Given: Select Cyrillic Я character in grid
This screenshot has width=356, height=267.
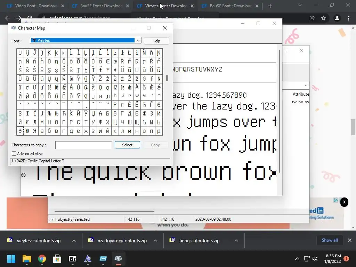Looking at the screenshot, I should coord(34,131).
